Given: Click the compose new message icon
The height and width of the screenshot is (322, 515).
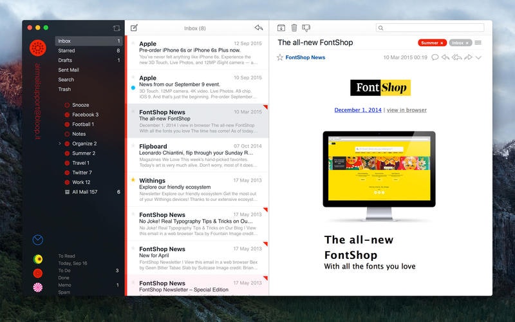Looking at the screenshot, I should (x=134, y=28).
